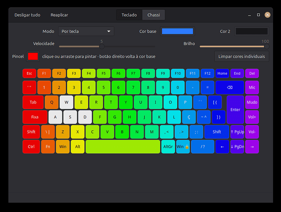Paint the Mudo key

coord(252,102)
